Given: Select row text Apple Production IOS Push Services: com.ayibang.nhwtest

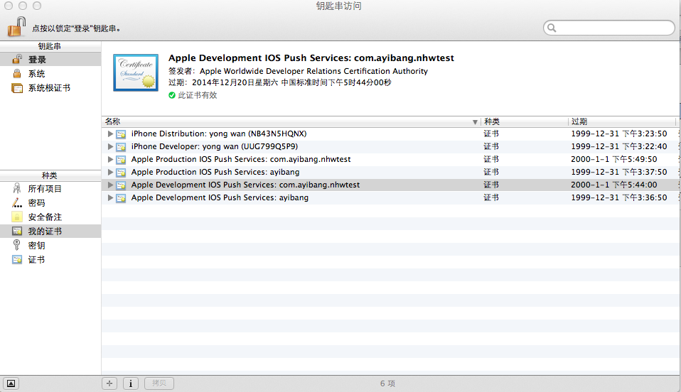Looking at the screenshot, I should (241, 159).
